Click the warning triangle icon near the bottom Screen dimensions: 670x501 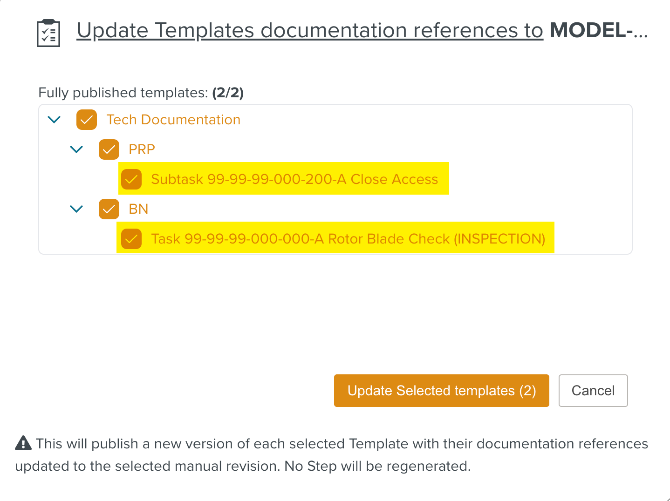tap(23, 443)
